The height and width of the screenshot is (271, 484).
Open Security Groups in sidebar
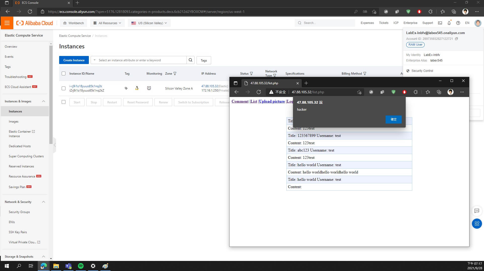19,212
